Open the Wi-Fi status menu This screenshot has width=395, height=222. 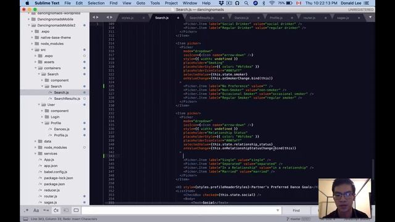click(x=272, y=3)
